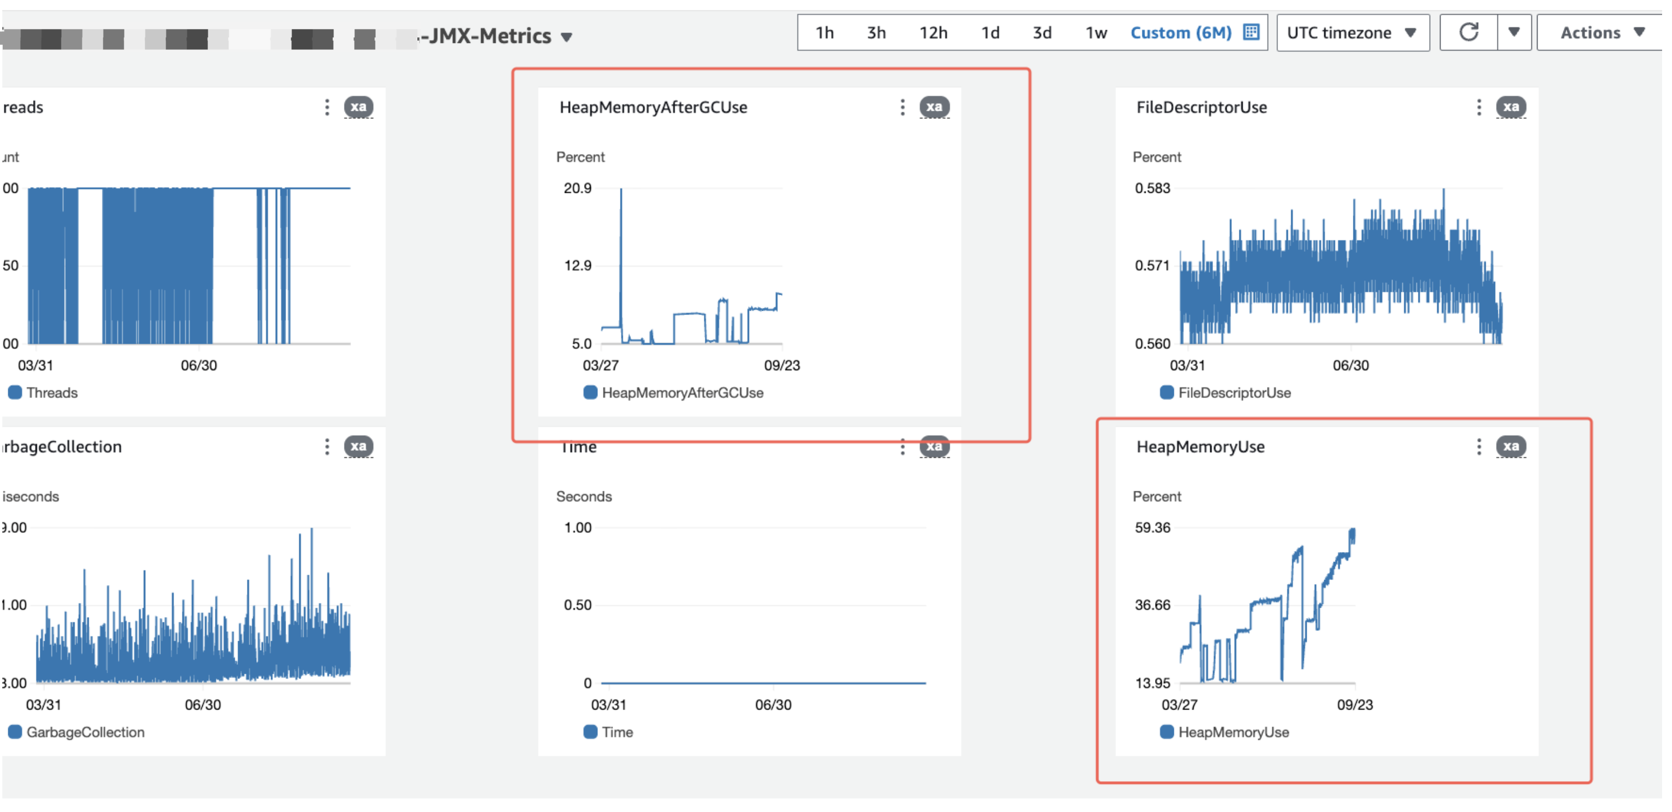Toggle the Time legend series
This screenshot has height=812, width=1672.
pos(608,732)
